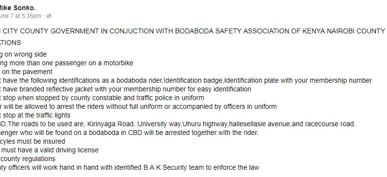Click the line about riding on wrong side
This screenshot has height=177, width=387.
point(23,54)
